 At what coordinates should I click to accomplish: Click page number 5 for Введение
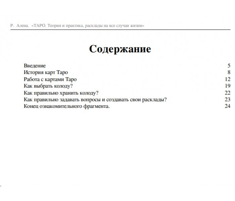229,66
